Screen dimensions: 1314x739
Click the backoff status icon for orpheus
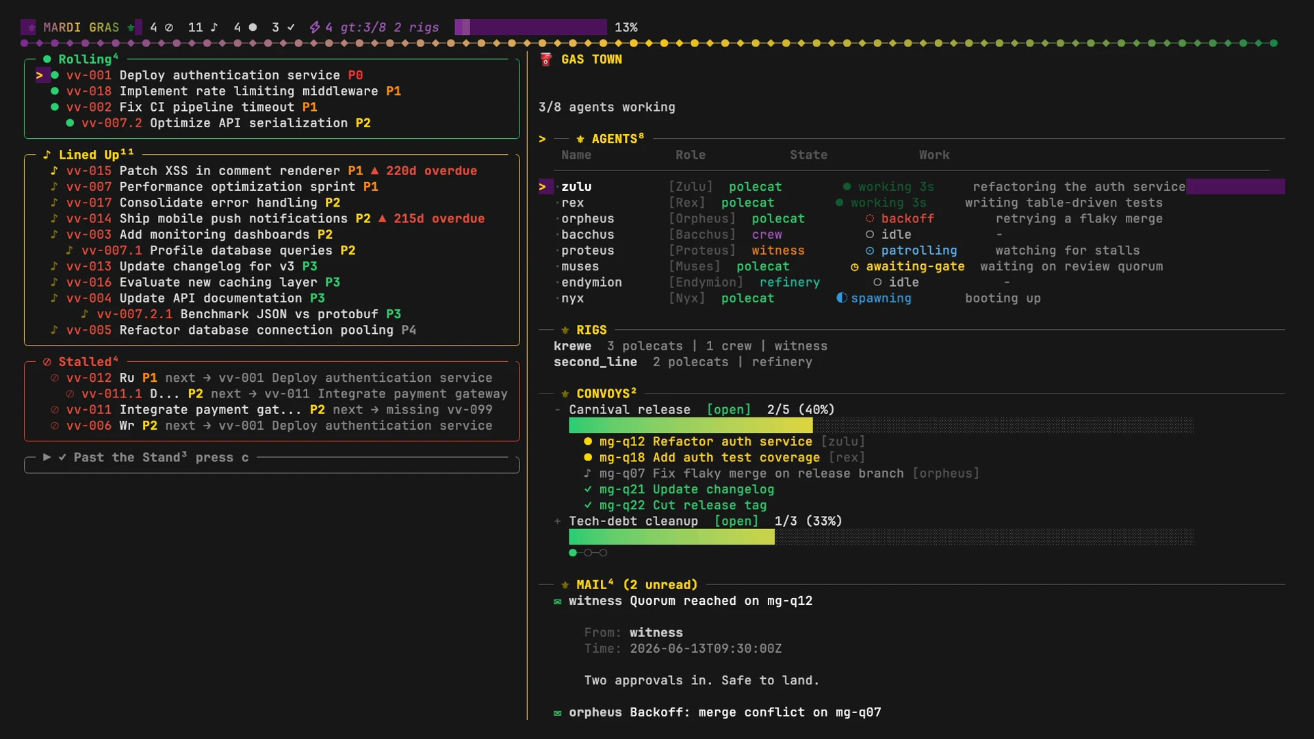click(x=870, y=219)
